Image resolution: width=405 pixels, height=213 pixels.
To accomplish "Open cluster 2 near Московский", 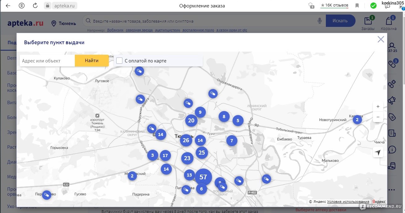I will [132, 176].
